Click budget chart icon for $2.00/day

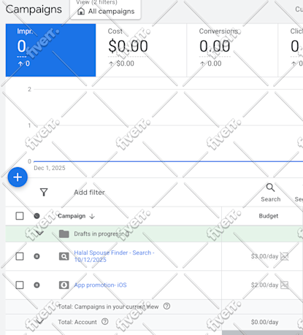pyautogui.click(x=284, y=285)
